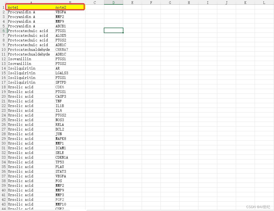The height and width of the screenshot is (211, 274).
Task: Select the CASP3 cell
Action: click(70, 96)
